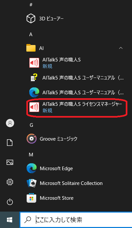Click the Microsoft Solitaire Collection label

pos(71,183)
